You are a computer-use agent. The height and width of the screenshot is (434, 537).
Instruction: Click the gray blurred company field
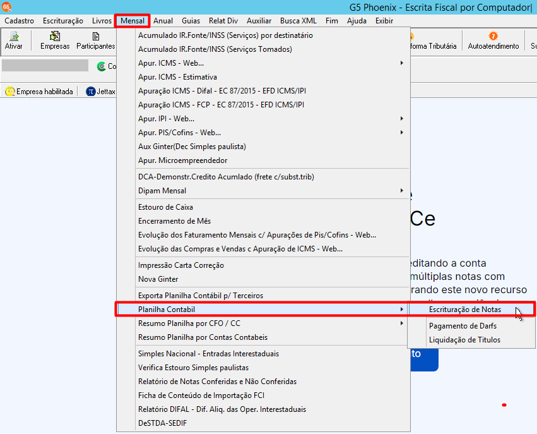(45, 66)
